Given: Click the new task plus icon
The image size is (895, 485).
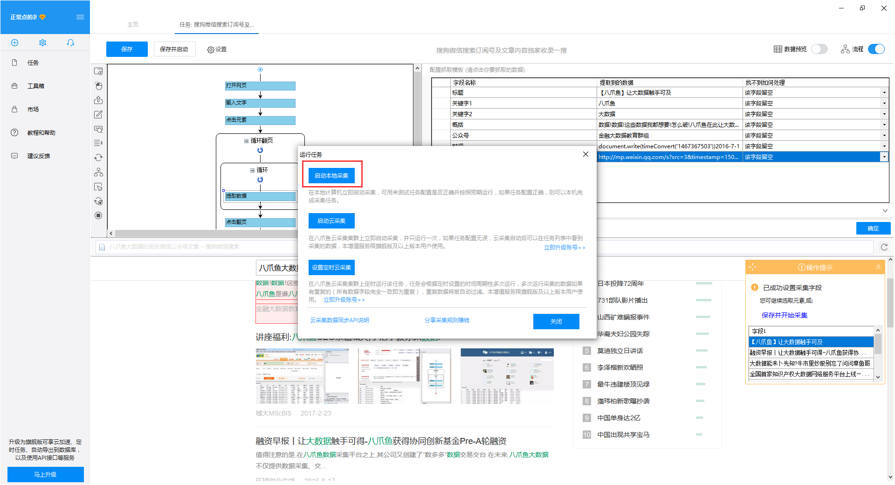Looking at the screenshot, I should tap(14, 43).
